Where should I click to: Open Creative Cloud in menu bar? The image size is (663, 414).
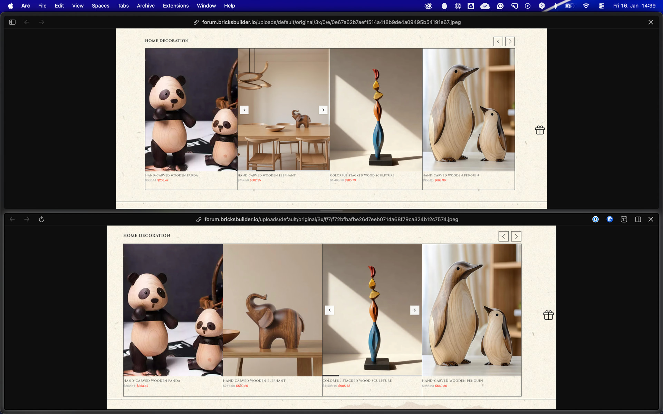click(x=428, y=6)
